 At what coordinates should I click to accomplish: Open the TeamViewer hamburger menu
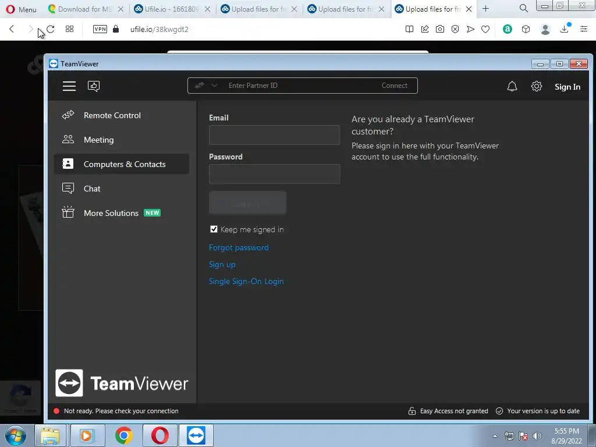click(x=69, y=86)
